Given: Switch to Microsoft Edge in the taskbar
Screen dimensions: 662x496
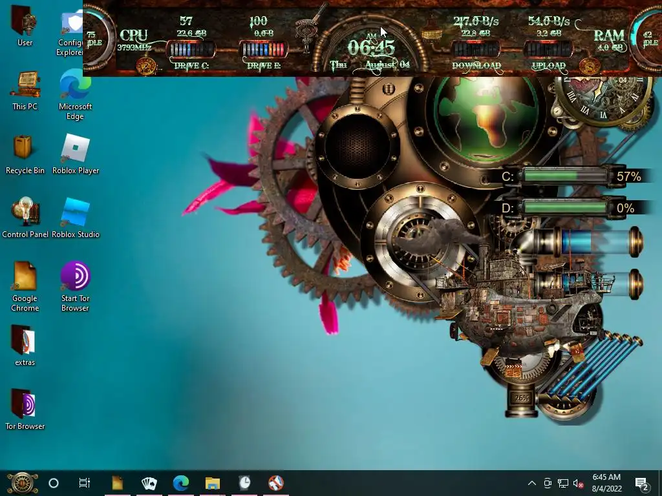Looking at the screenshot, I should (x=181, y=483).
